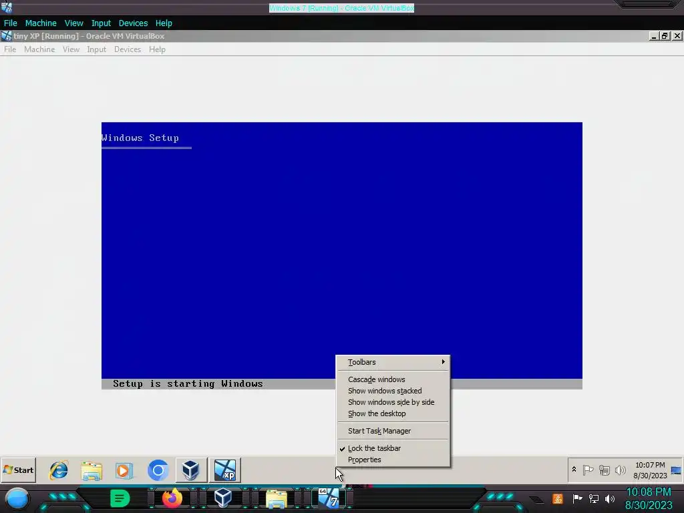Click VirtualBox icon in tiny XP title bar
This screenshot has width=684, height=513.
pyautogui.click(x=6, y=36)
